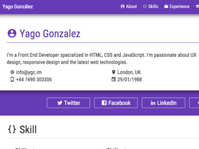Click the Facebook logo icon
199x149 pixels.
[x=104, y=103]
